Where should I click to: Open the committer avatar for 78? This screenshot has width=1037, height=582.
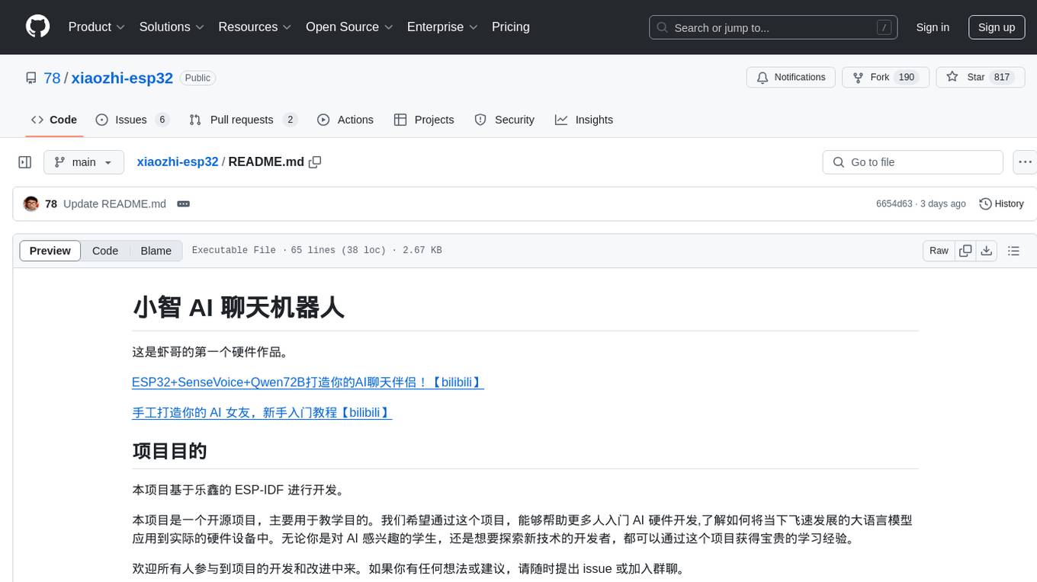click(x=31, y=204)
